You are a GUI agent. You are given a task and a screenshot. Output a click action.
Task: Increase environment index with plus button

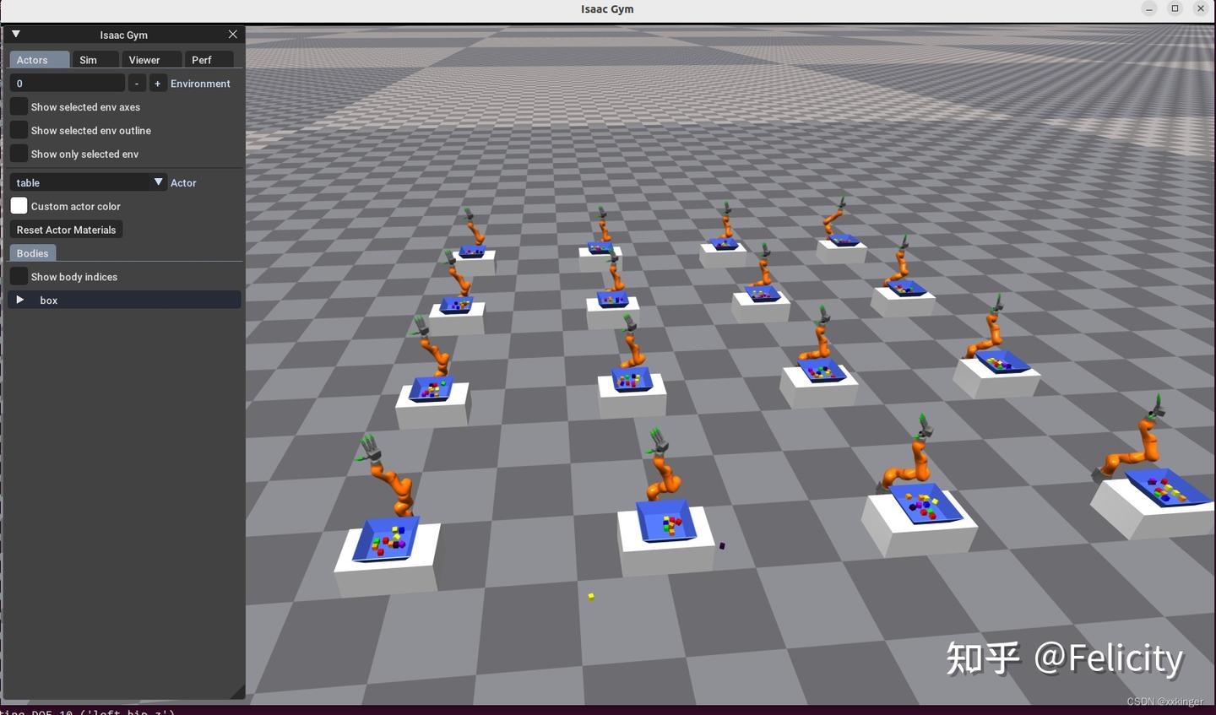pyautogui.click(x=158, y=84)
